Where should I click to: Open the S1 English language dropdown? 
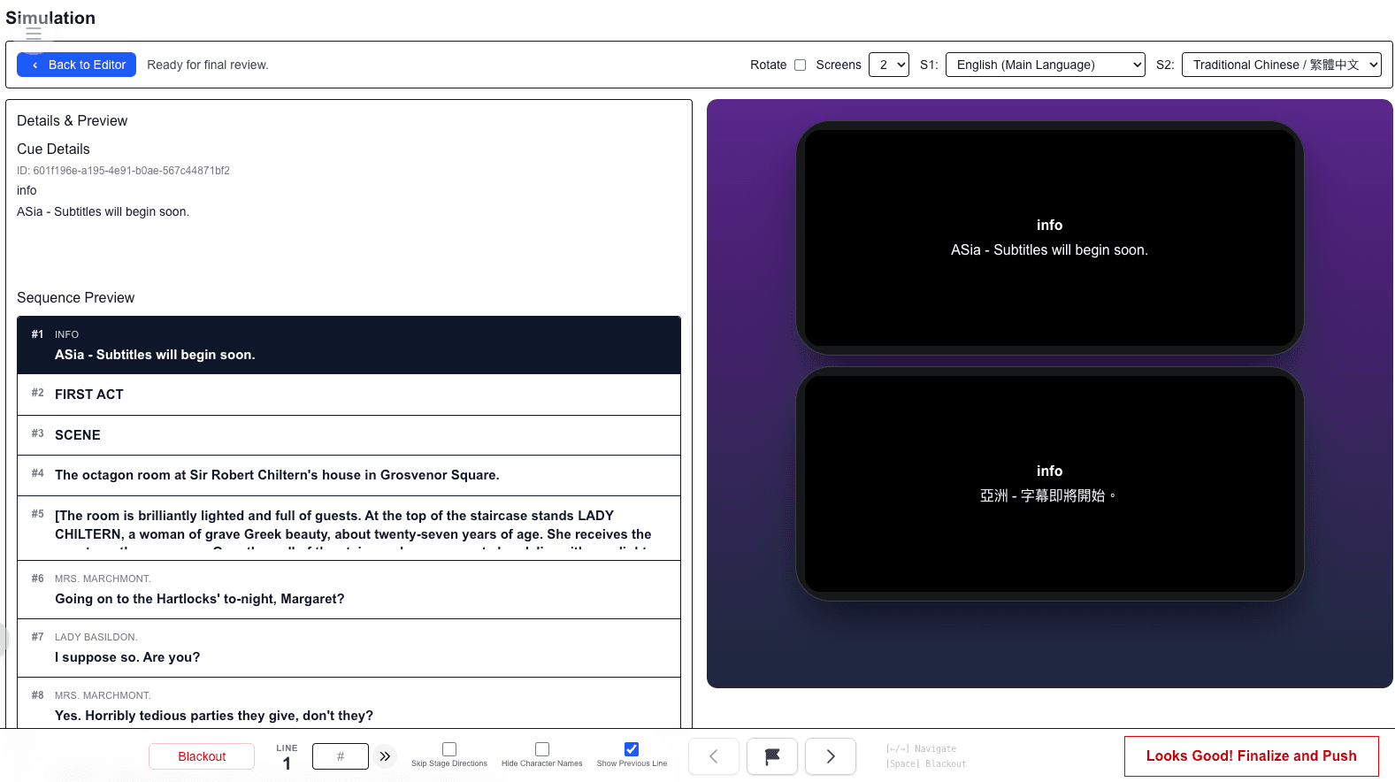pos(1046,65)
